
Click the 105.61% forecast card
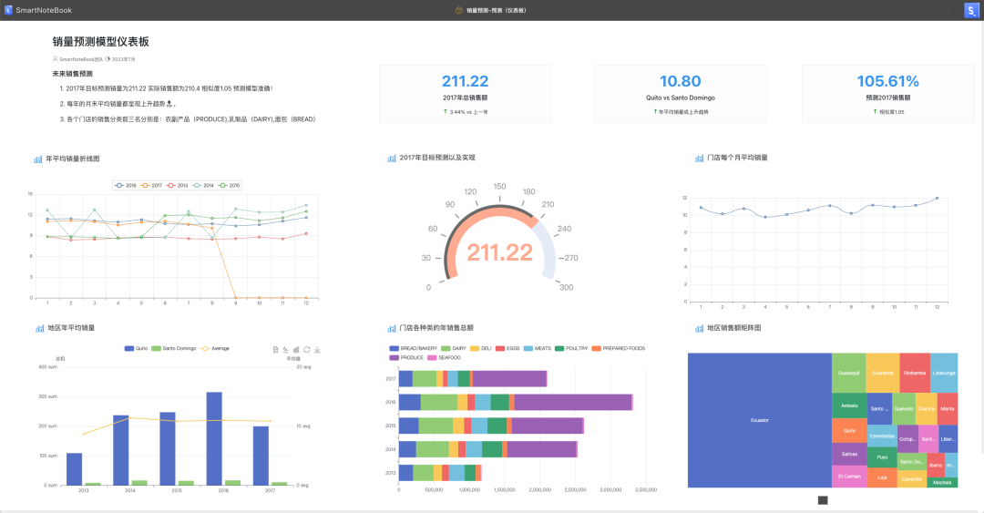pyautogui.click(x=888, y=94)
